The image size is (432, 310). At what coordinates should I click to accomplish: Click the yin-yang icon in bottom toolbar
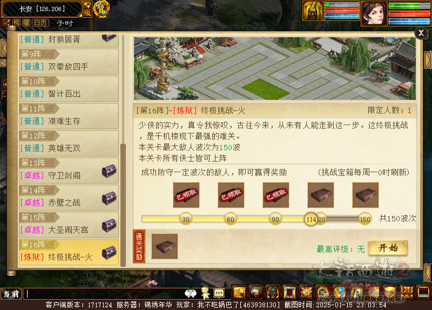point(340,292)
